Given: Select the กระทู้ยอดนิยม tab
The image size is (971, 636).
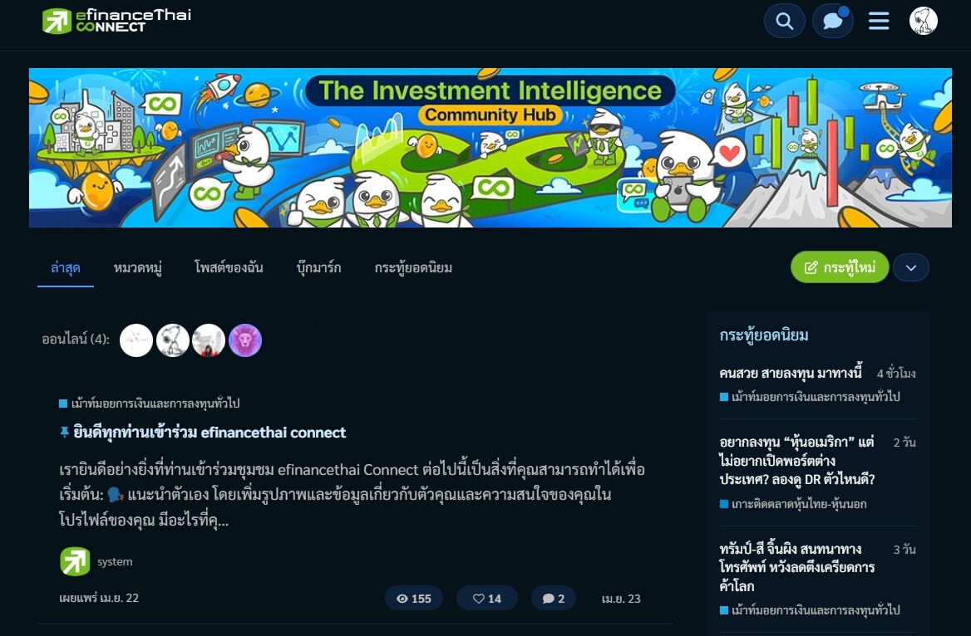Looking at the screenshot, I should [x=413, y=268].
